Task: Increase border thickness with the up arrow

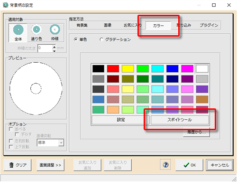Action: (54, 47)
